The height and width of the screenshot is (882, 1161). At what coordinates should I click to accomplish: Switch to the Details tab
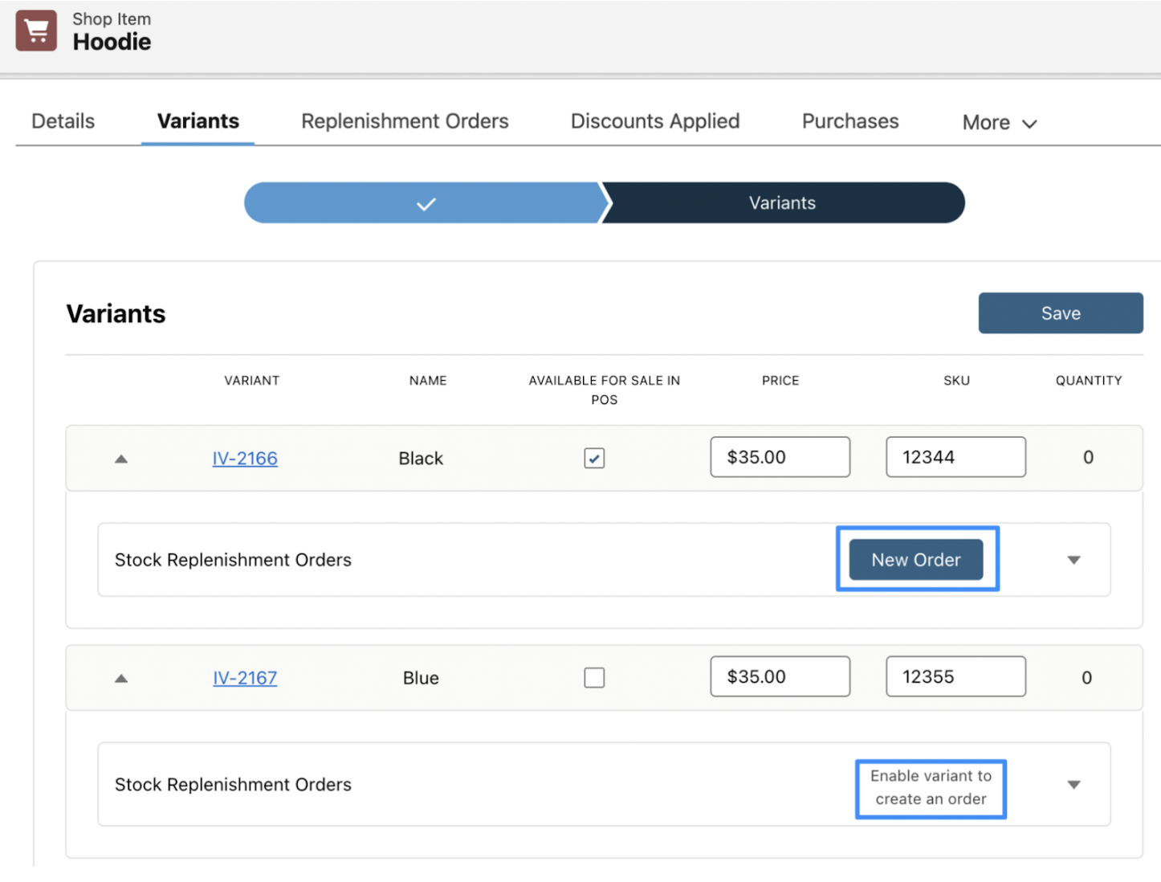coord(62,120)
